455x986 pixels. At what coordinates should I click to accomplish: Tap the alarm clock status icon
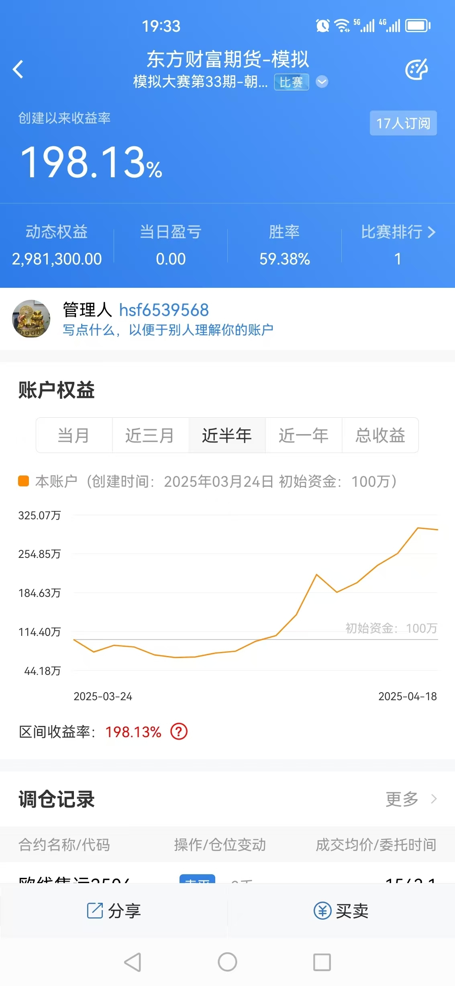click(x=323, y=26)
